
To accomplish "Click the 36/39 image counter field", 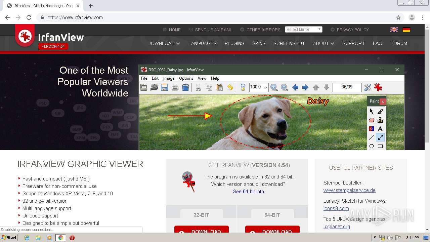I will 347,87.
